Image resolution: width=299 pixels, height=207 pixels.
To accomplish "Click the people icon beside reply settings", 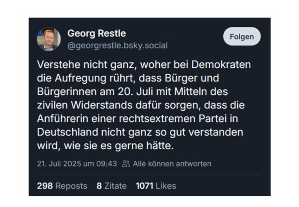I will point(126,164).
